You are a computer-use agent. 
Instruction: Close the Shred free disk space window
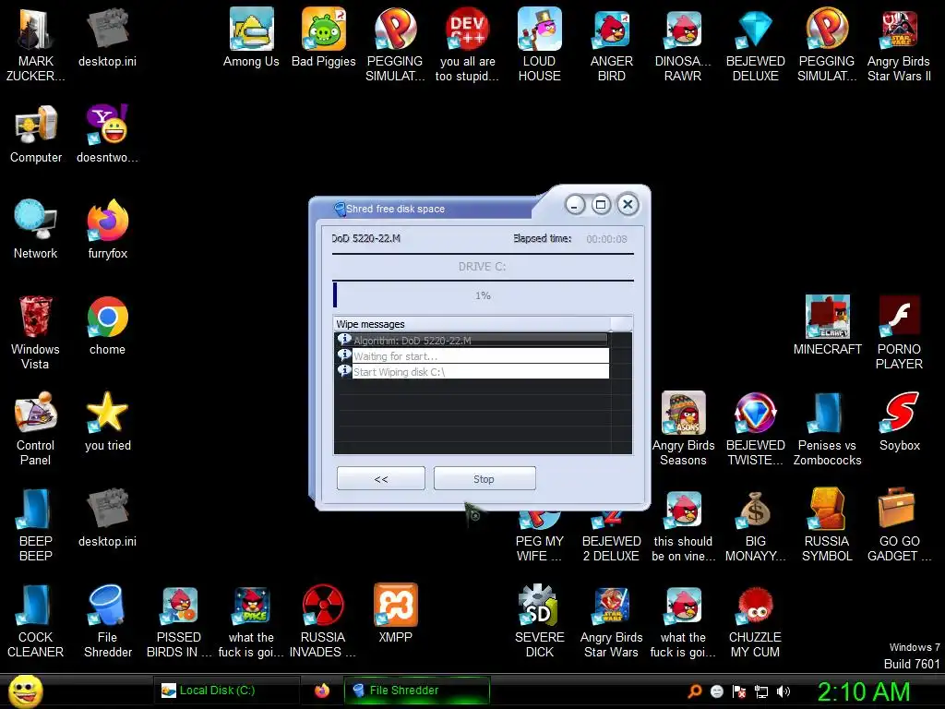pos(628,204)
